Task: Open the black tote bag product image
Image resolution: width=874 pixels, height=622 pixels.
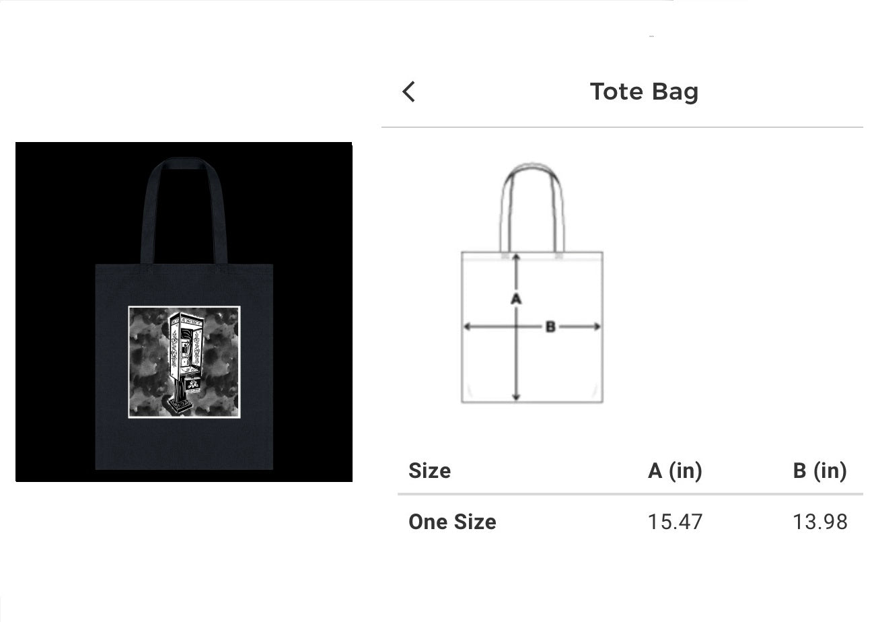Action: point(184,312)
